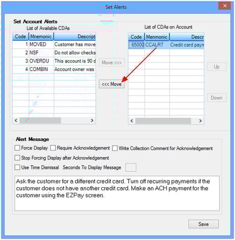The width and height of the screenshot is (235, 240).
Task: Click the left arrow of the Available CDAs scrollbar
Action: (16, 121)
